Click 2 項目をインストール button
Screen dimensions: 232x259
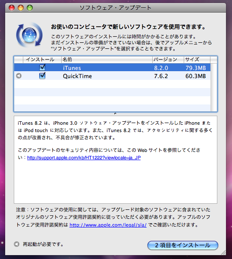pyautogui.click(x=183, y=245)
